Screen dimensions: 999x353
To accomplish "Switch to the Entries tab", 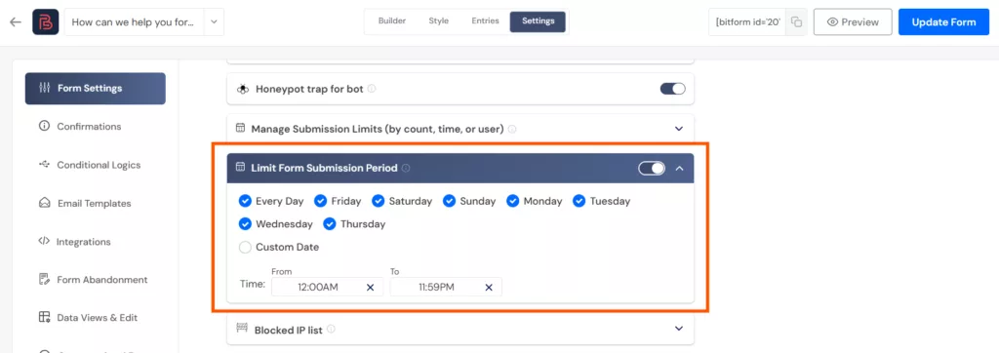I will pos(485,21).
